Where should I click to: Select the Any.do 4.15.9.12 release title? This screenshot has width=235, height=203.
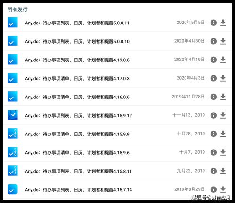tap(78, 116)
